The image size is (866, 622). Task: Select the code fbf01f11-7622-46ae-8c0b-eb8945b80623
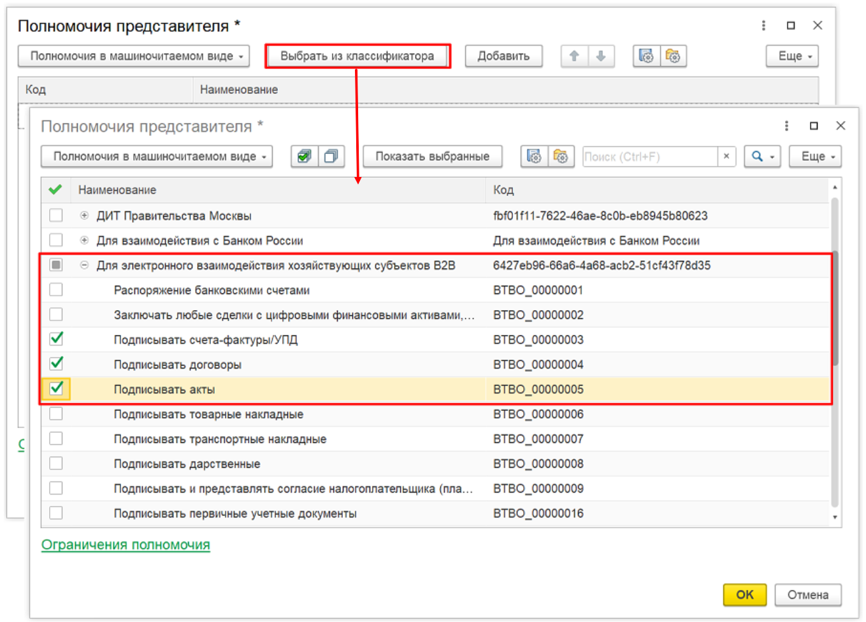pos(600,216)
